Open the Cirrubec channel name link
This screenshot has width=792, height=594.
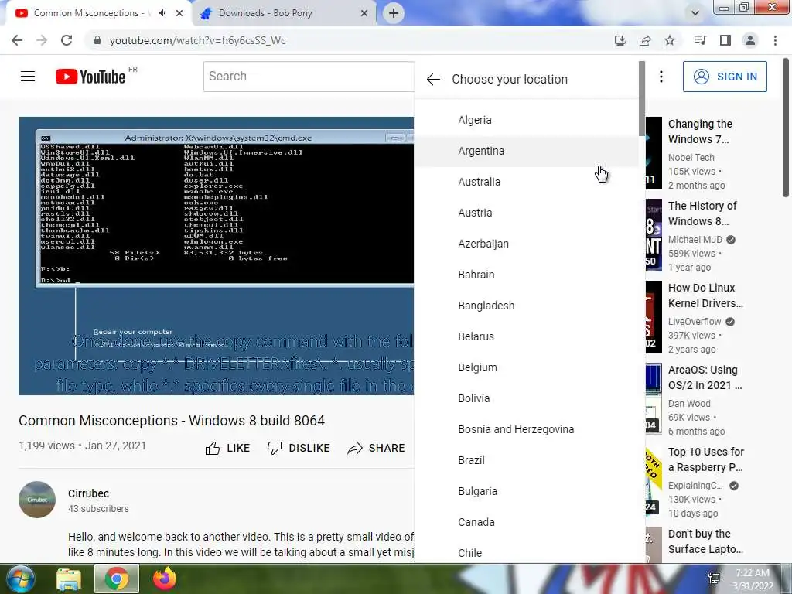point(88,493)
